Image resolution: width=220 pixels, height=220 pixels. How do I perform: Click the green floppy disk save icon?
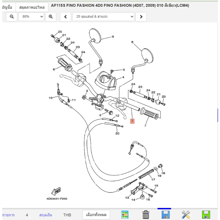206,215
